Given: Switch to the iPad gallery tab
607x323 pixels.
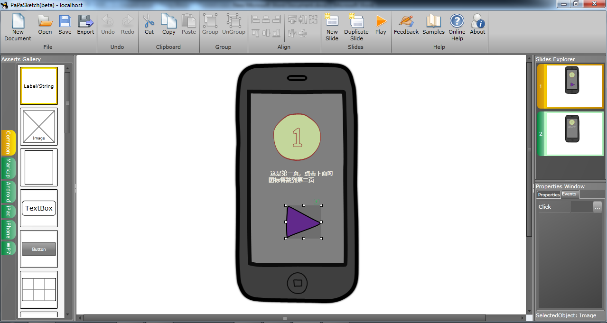Looking at the screenshot, I should 9,211.
